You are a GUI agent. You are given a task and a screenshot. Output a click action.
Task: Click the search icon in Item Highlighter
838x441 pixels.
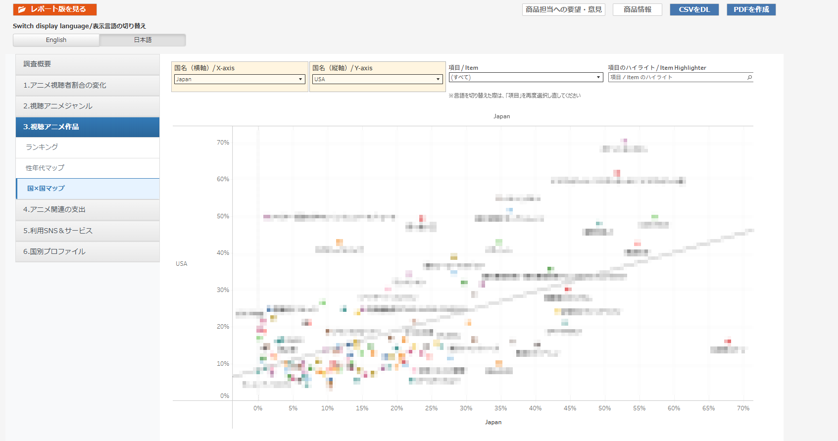tap(749, 77)
